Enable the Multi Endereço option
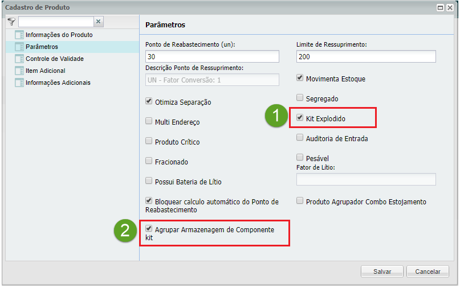 (x=149, y=121)
